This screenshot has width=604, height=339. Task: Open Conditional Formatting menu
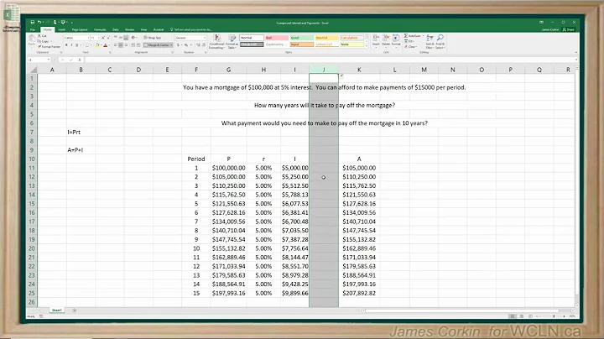[x=216, y=42]
